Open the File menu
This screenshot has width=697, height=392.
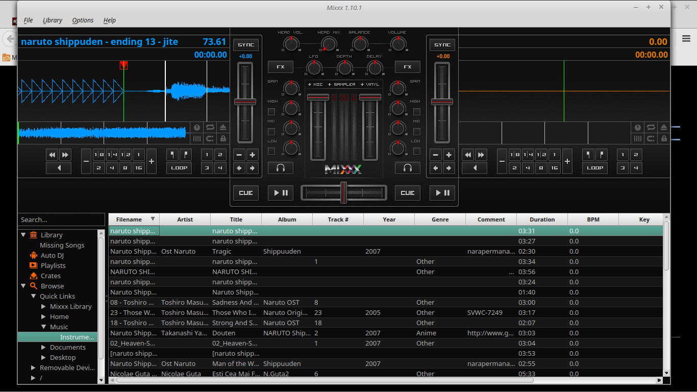pyautogui.click(x=28, y=20)
